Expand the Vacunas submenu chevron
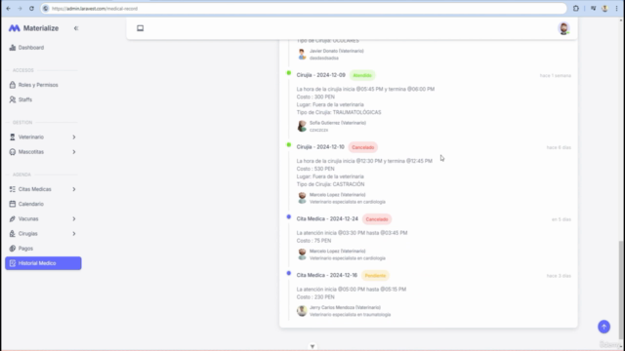 pos(74,218)
